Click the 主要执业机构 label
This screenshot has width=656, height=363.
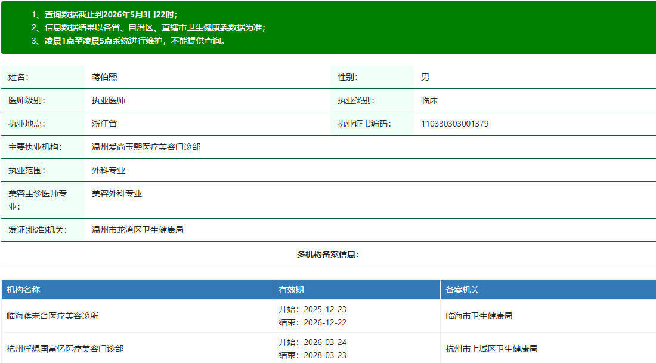tap(35, 147)
